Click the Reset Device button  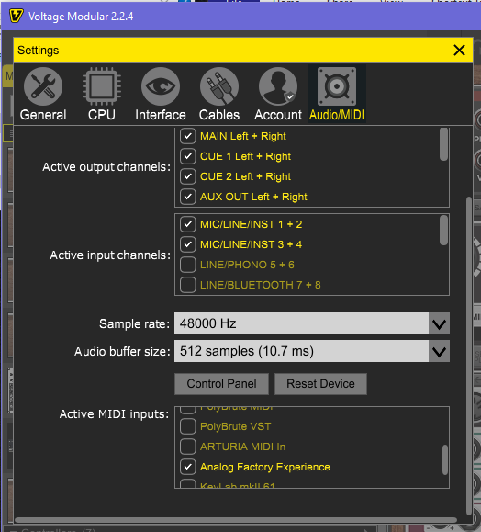(x=320, y=384)
